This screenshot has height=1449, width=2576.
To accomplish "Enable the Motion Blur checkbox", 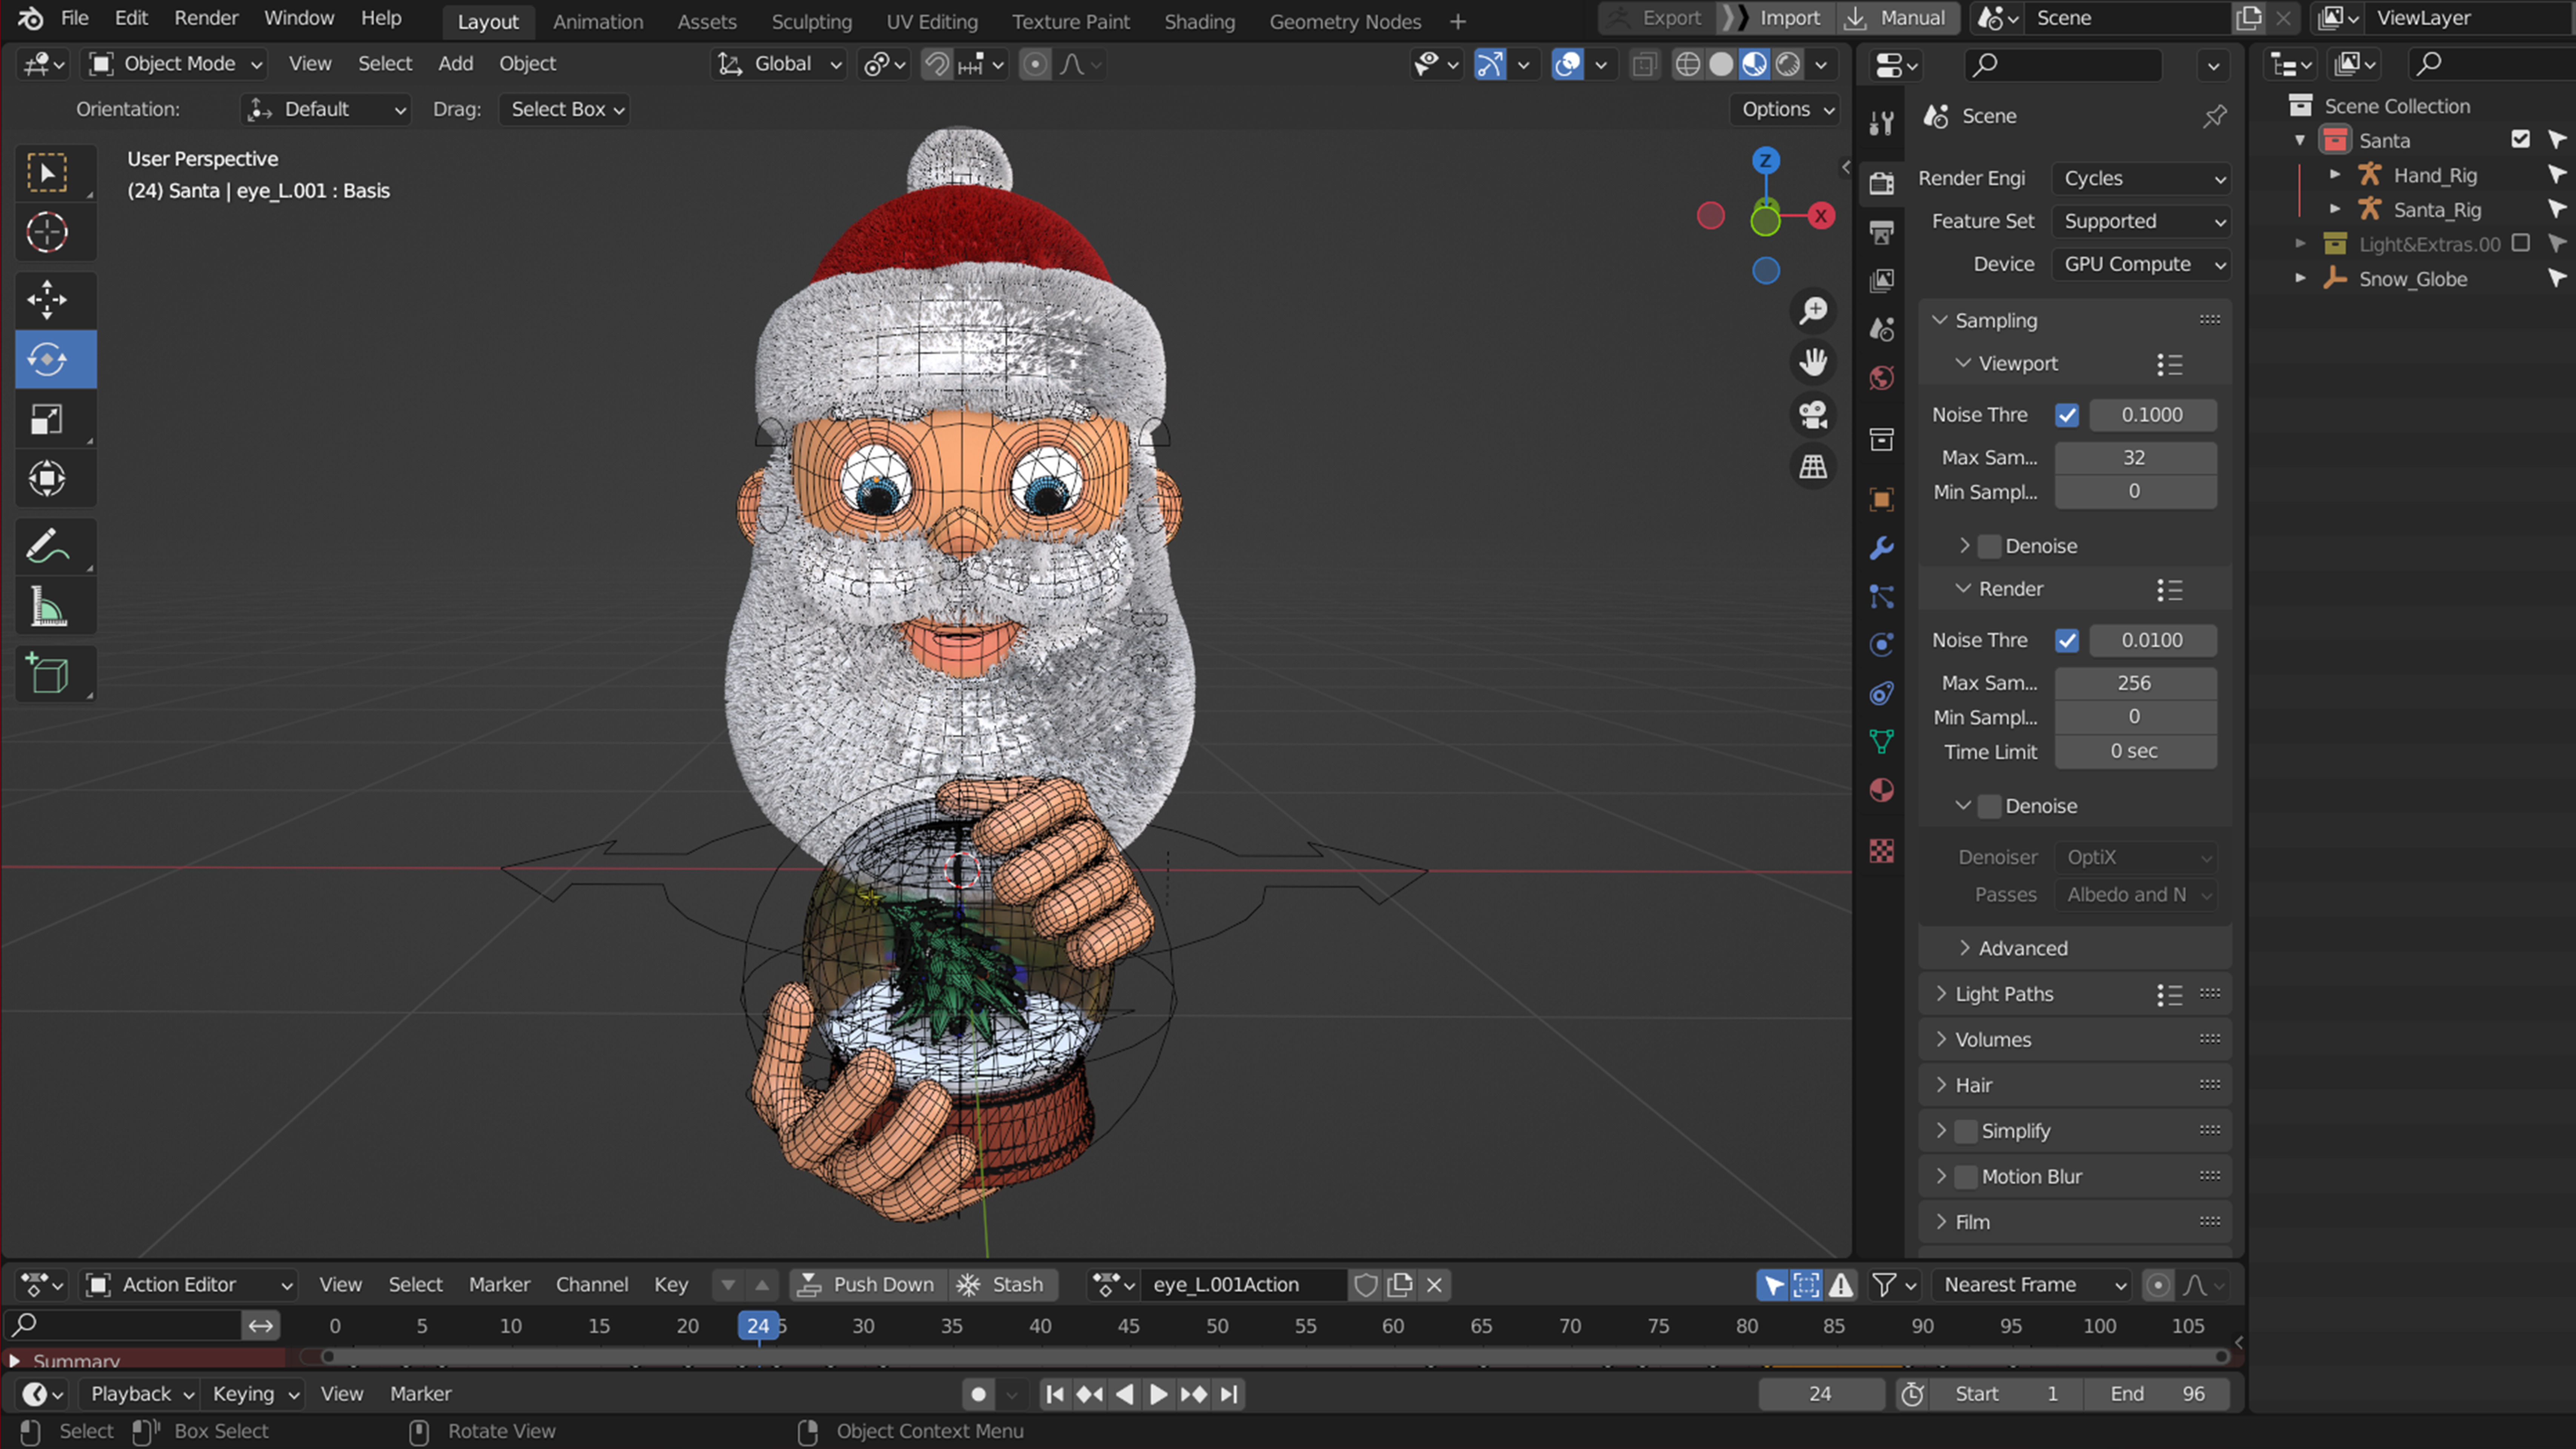I will coord(1966,1177).
